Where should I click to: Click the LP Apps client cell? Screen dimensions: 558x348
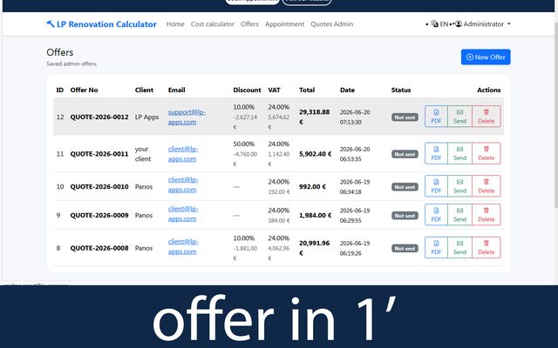pos(146,117)
